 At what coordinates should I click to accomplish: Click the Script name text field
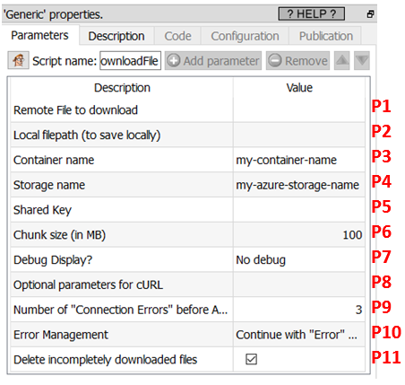pyautogui.click(x=130, y=61)
